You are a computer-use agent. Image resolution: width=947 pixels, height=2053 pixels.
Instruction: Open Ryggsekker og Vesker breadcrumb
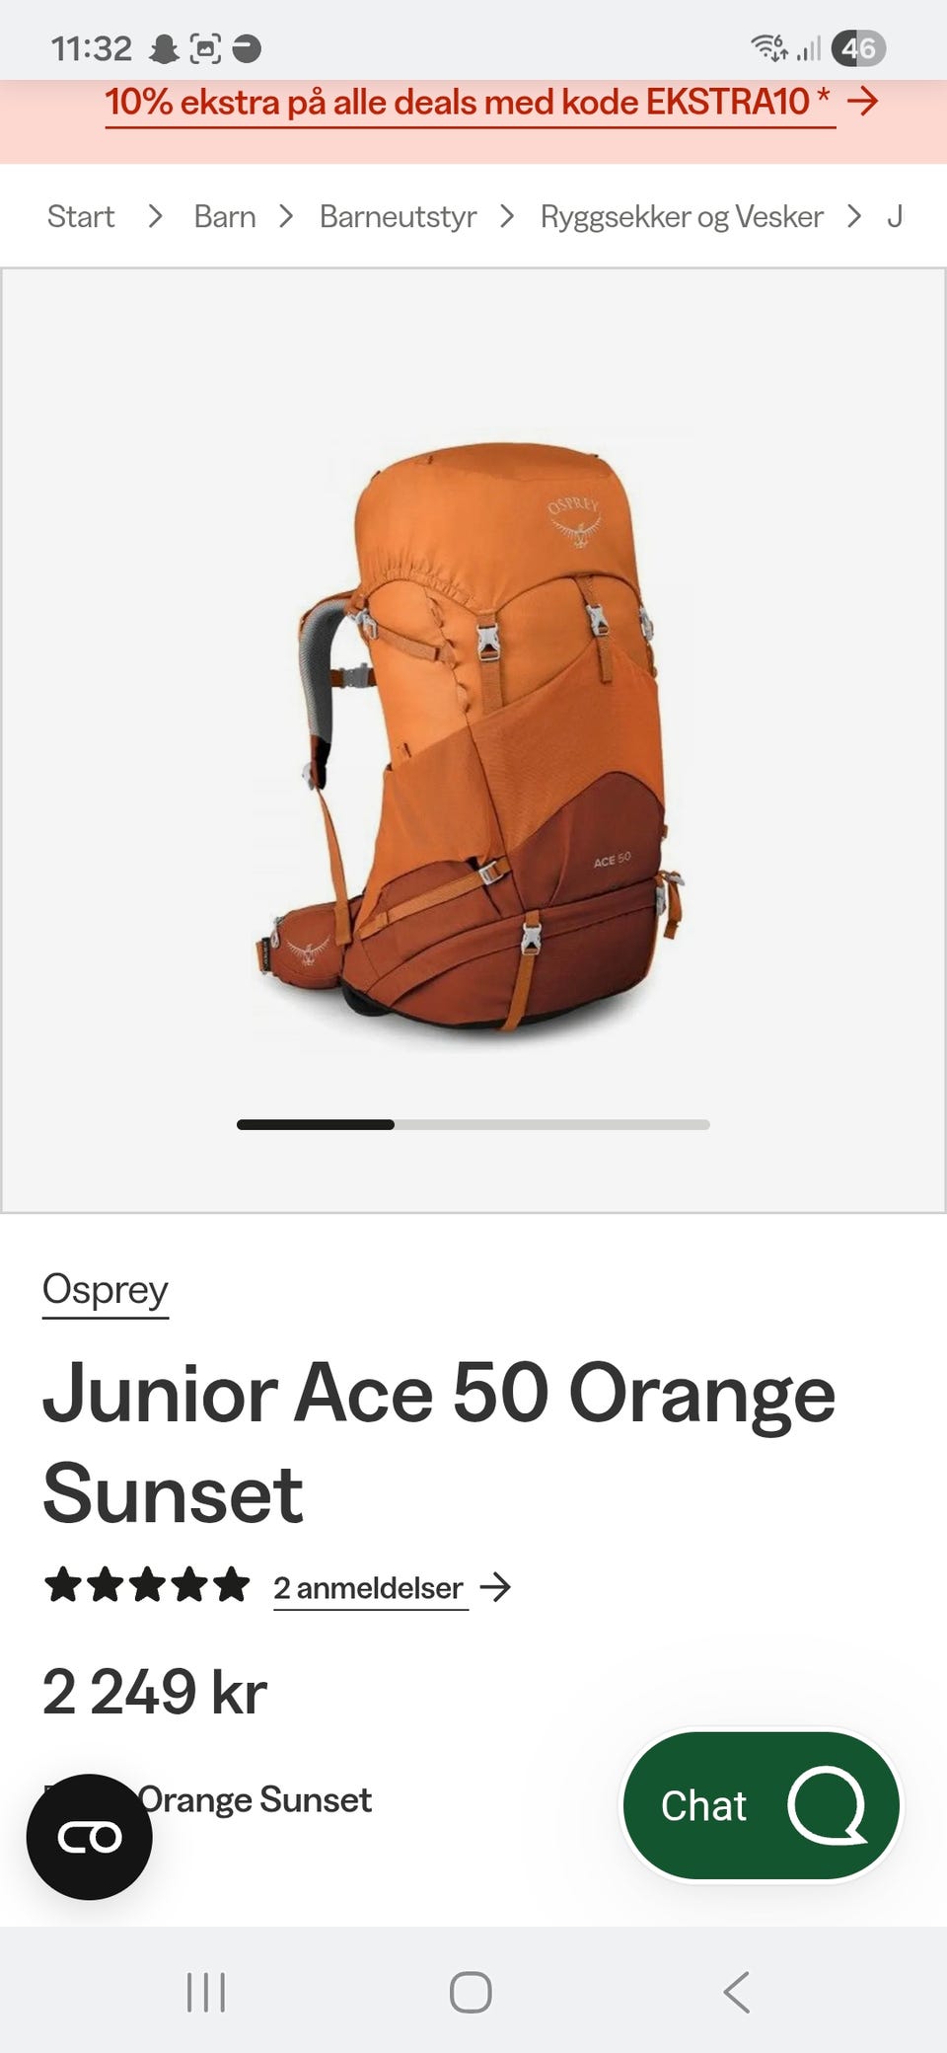(x=682, y=216)
